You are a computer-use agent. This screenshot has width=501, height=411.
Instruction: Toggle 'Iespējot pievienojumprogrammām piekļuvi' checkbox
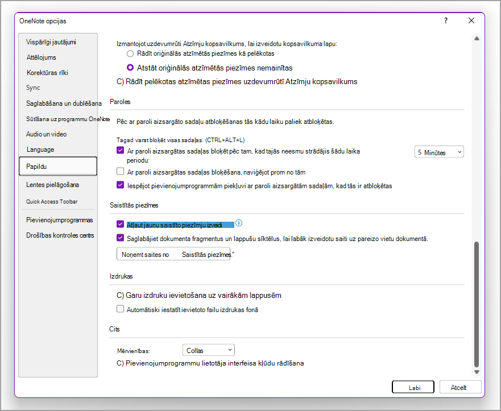pos(120,185)
